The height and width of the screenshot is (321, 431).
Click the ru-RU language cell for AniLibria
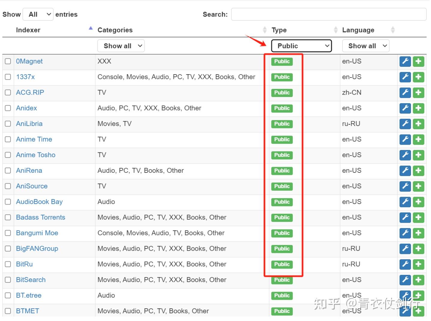pos(351,124)
